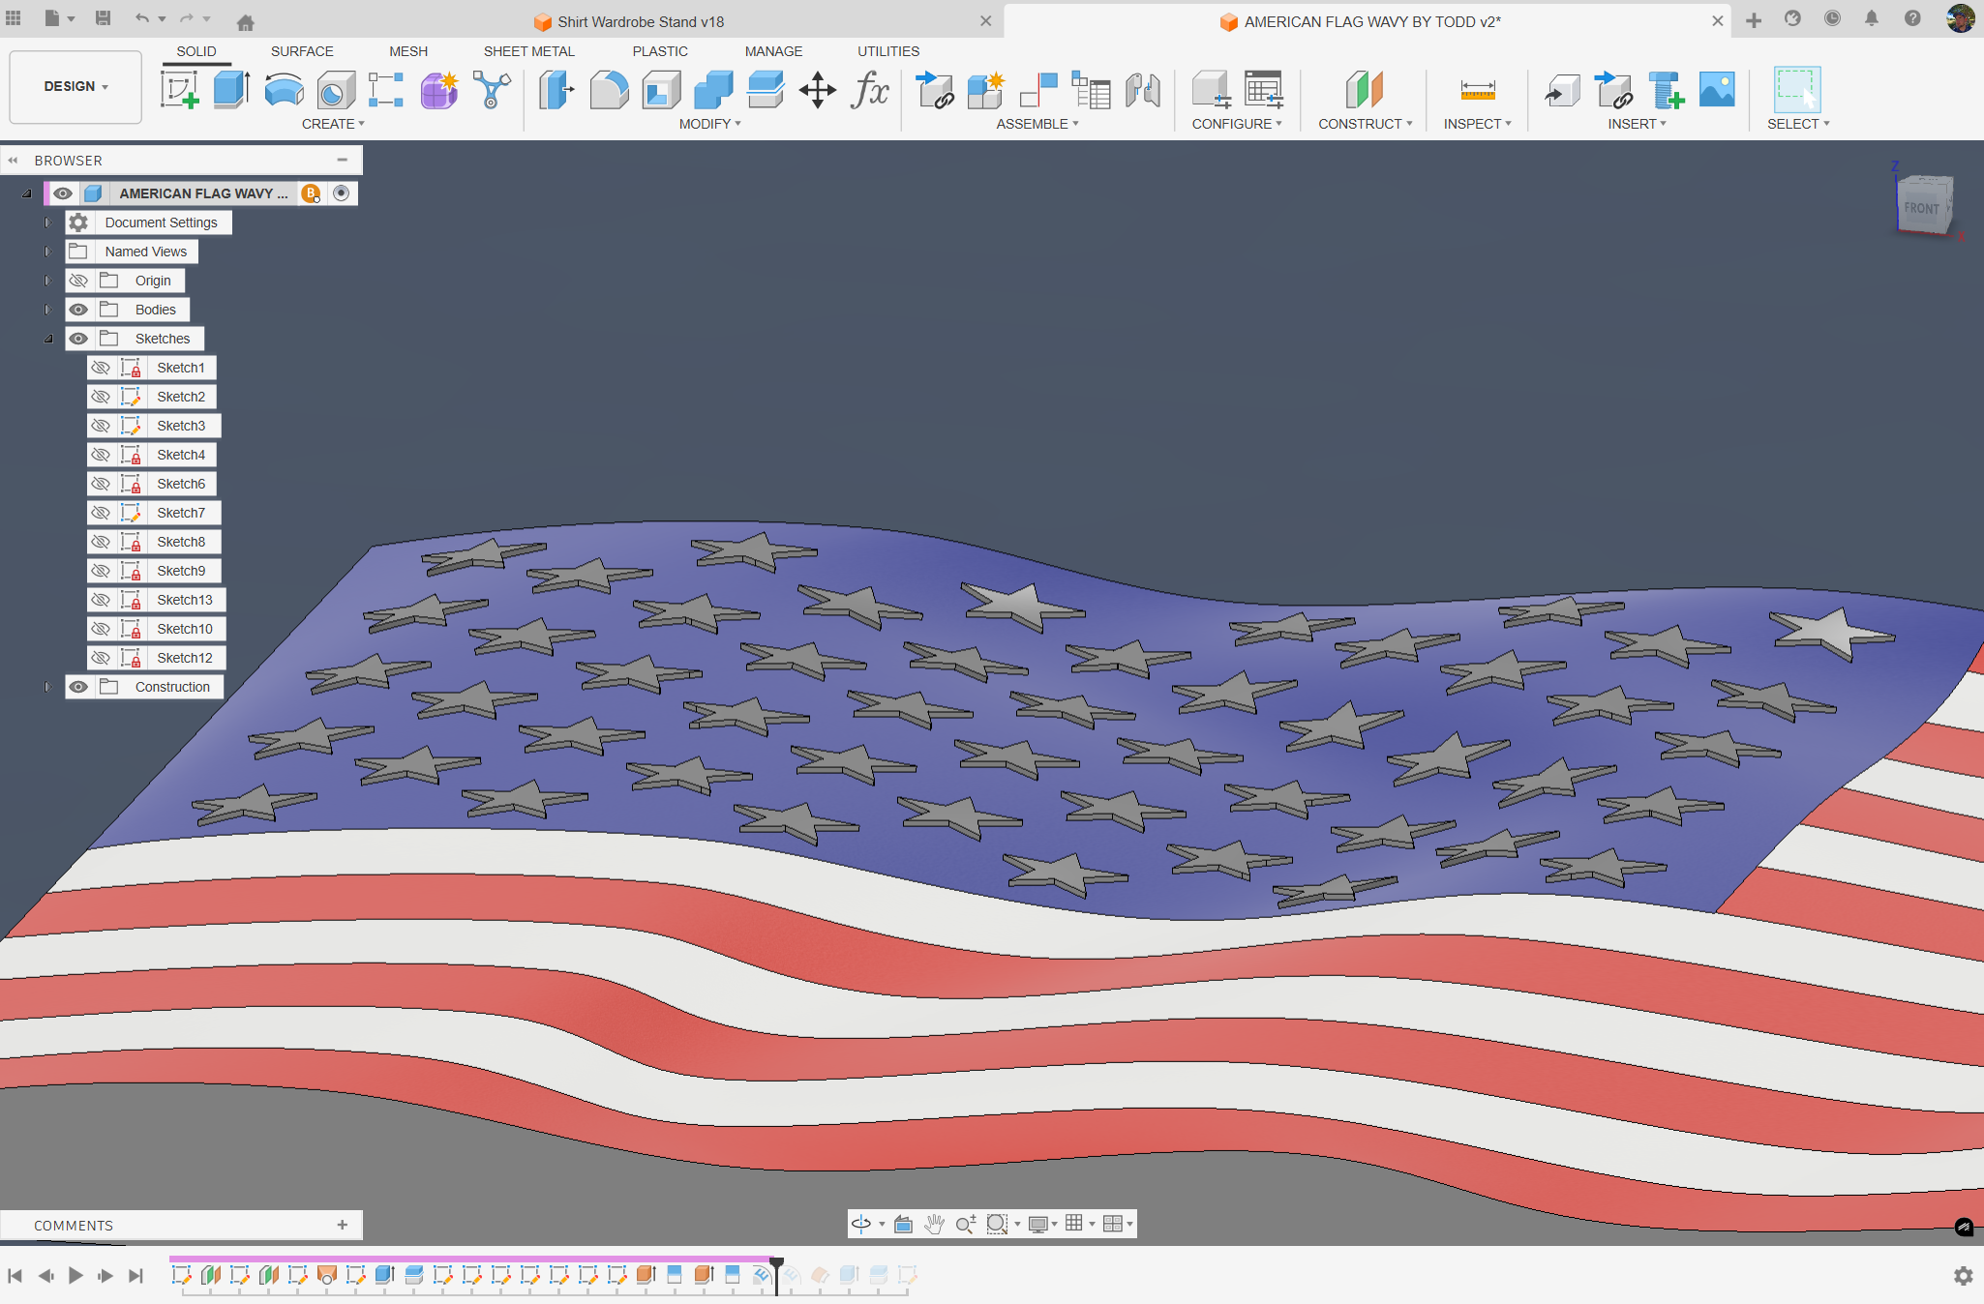Select the Hole tool icon
Screen dimensions: 1984x1304
click(x=336, y=90)
